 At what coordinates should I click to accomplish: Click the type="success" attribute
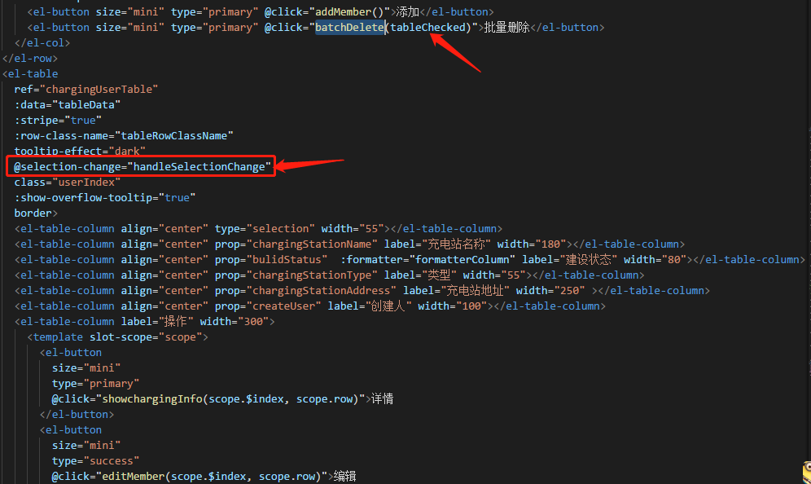coord(96,461)
